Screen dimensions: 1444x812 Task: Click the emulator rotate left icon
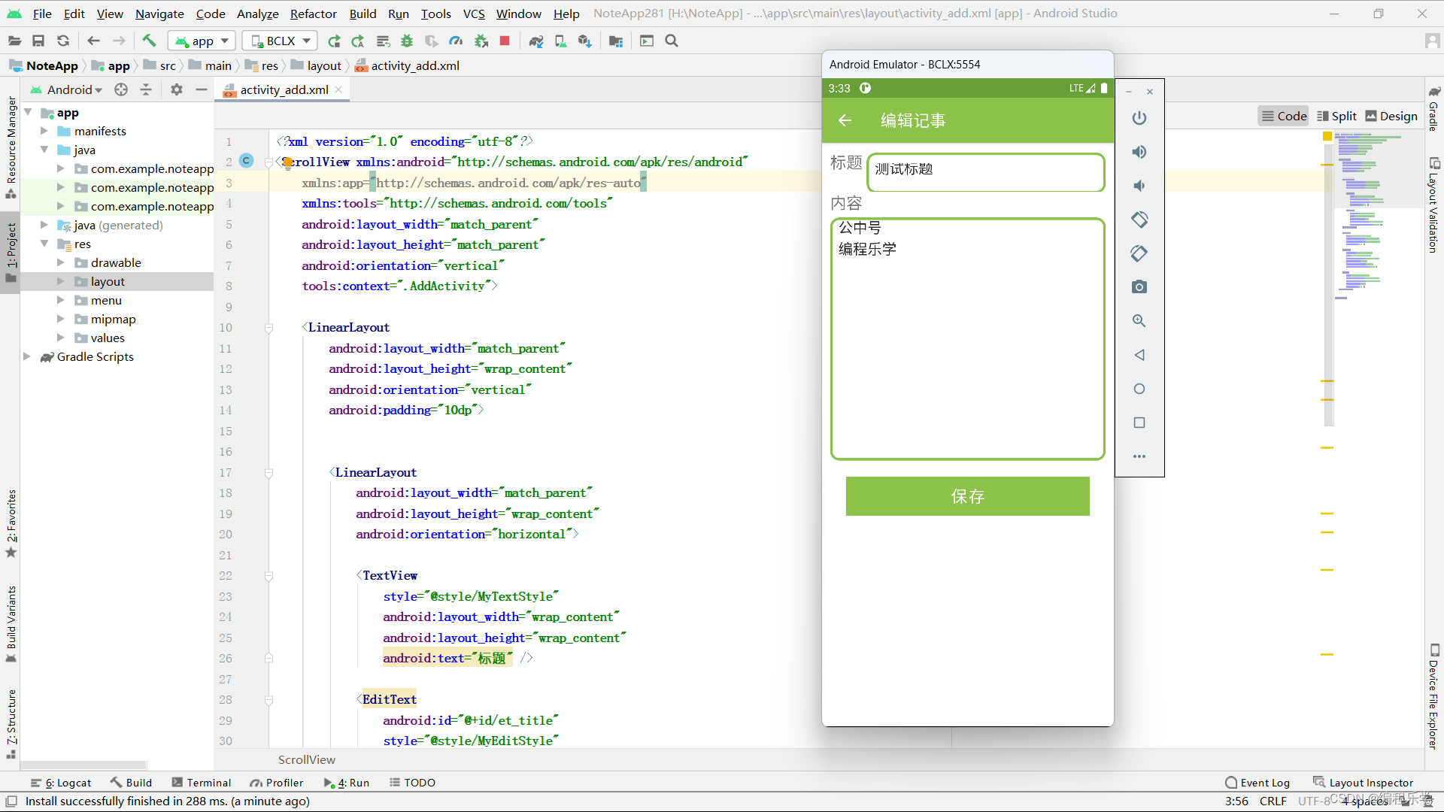pyautogui.click(x=1139, y=220)
